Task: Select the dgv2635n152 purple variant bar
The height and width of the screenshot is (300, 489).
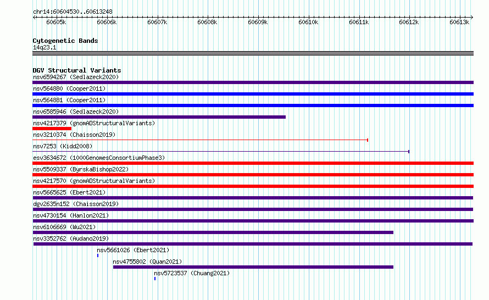Action: [x=253, y=209]
